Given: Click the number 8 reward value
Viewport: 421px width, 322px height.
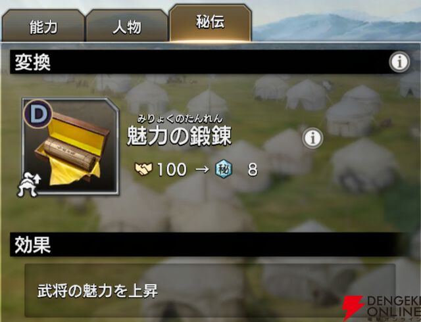Looking at the screenshot, I should (x=253, y=170).
